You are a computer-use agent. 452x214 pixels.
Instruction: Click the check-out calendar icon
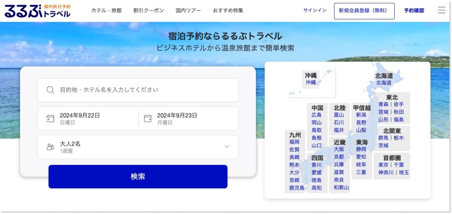pyautogui.click(x=148, y=118)
